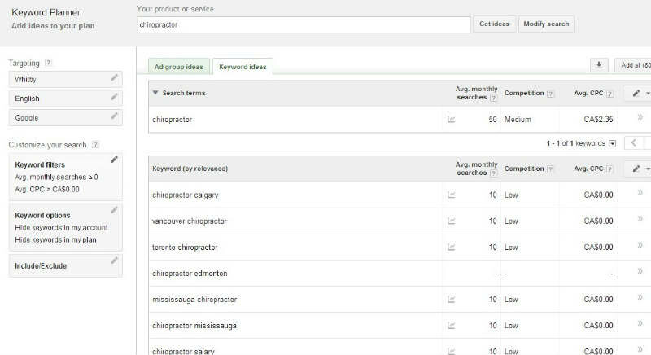Show trend chart for toronto chiropractor
This screenshot has height=355, width=651.
click(452, 247)
